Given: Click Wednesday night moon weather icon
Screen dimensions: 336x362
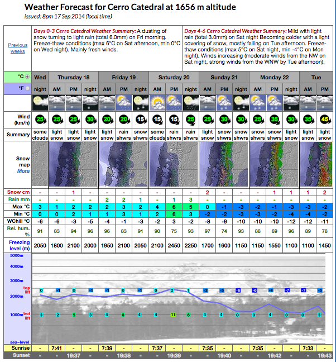Looking at the screenshot, I should [x=40, y=103].
